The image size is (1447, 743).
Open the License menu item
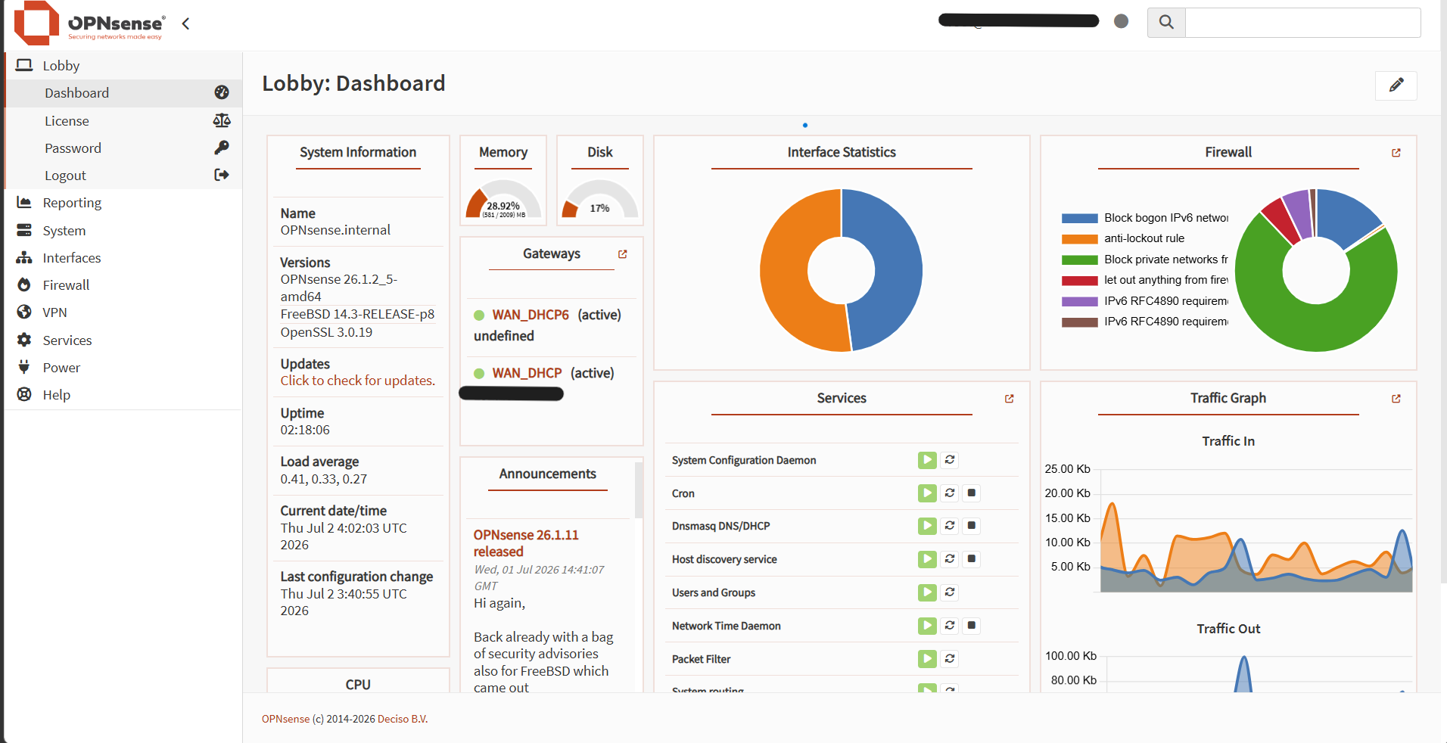pyautogui.click(x=123, y=121)
